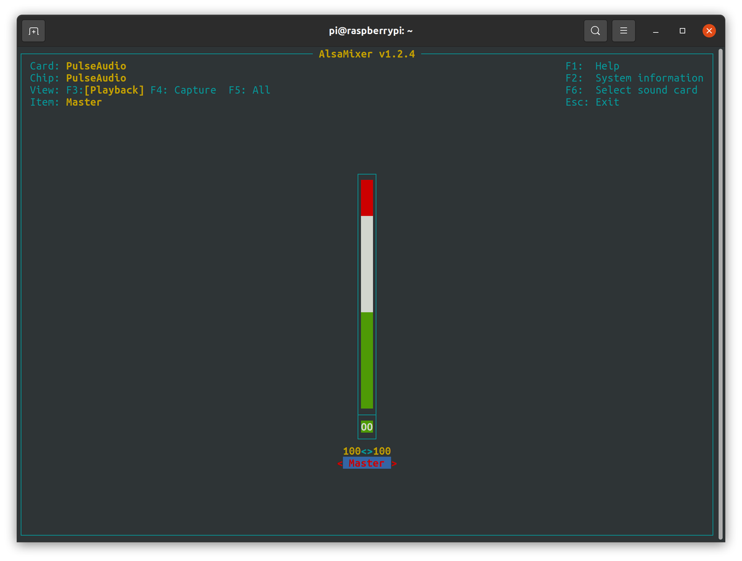Click the 100<>100 volume level text

367,452
